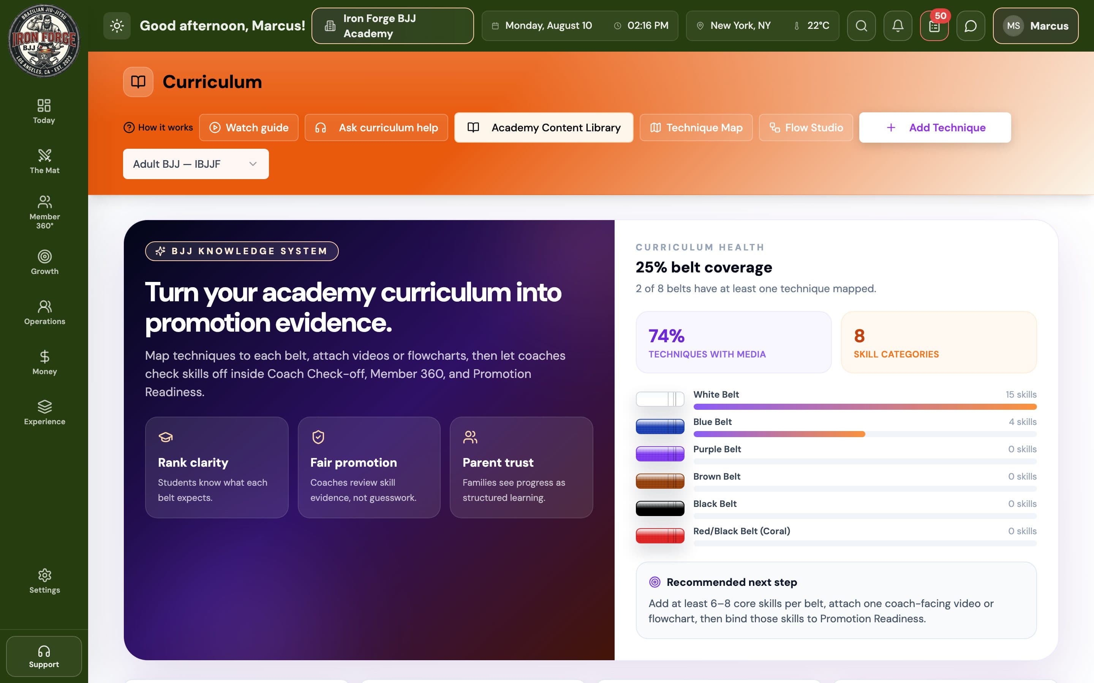Screen dimensions: 1094x683
Task: Go to Member 360° in sidebar
Action: [x=44, y=212]
